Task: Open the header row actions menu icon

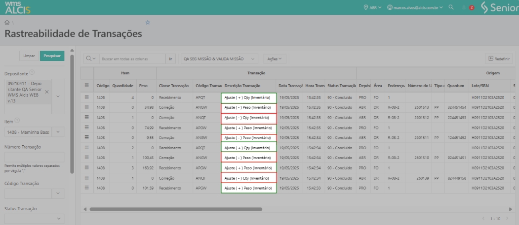Action: [87, 85]
